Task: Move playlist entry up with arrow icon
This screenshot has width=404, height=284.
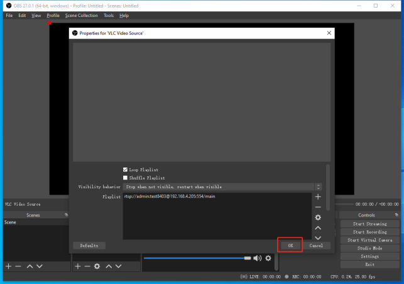Action: (318, 227)
